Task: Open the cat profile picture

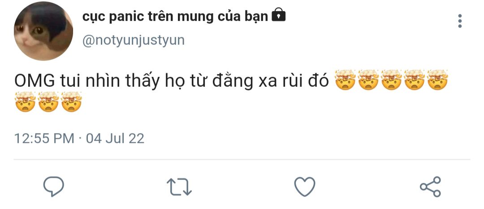Action: pos(43,31)
